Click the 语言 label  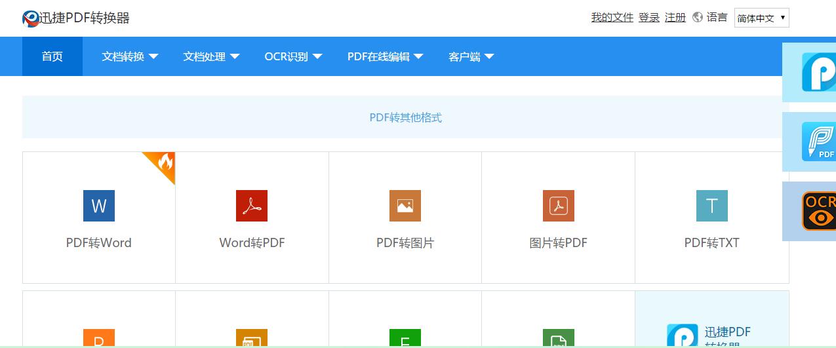717,18
